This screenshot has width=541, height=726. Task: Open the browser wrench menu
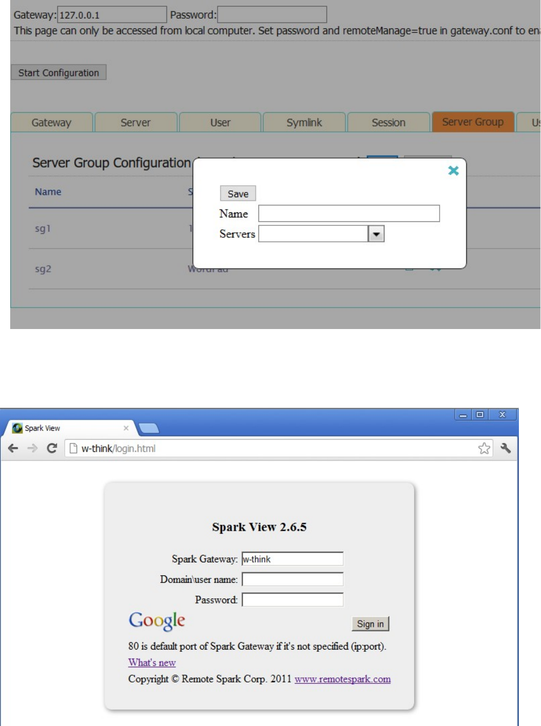505,448
